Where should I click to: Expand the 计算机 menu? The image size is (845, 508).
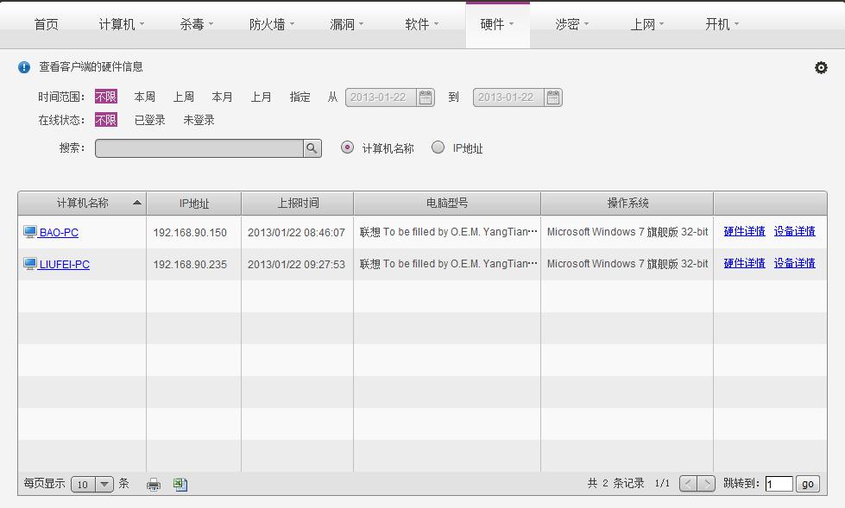121,24
